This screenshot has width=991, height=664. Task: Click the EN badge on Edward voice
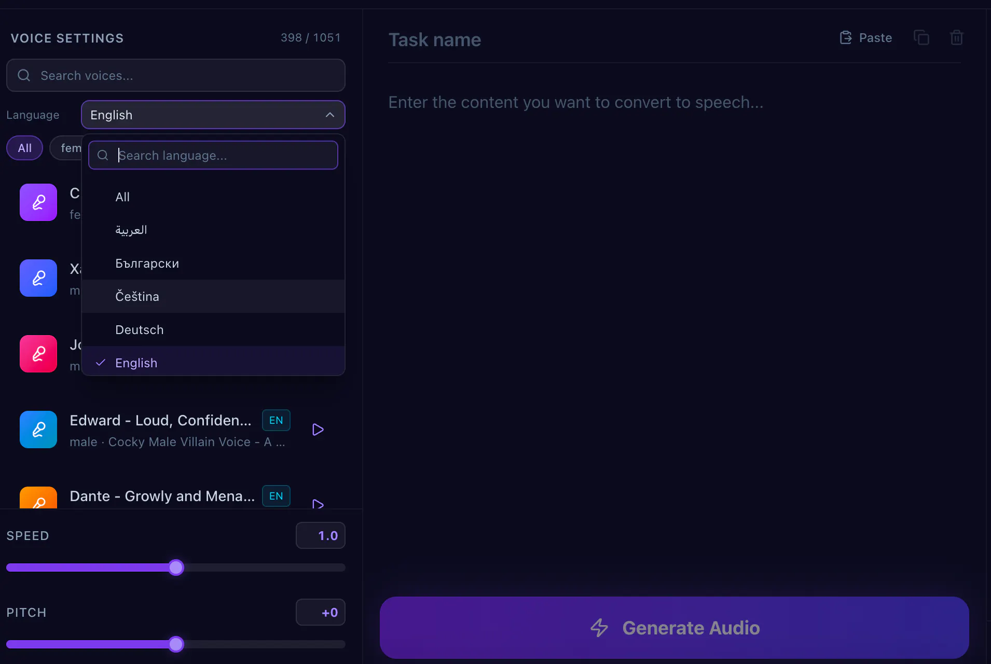276,420
